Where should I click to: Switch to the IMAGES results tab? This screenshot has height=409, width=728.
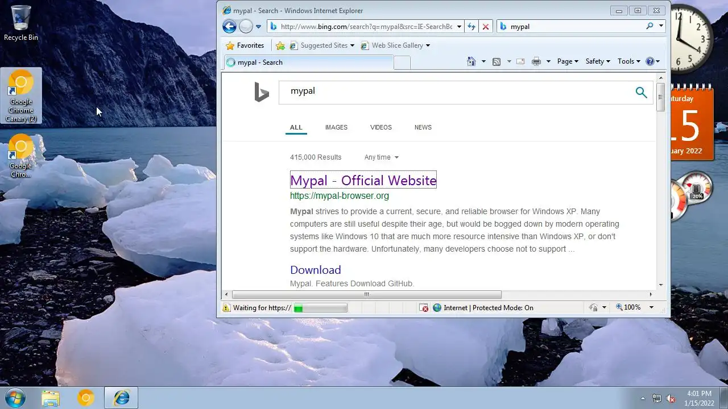point(336,127)
